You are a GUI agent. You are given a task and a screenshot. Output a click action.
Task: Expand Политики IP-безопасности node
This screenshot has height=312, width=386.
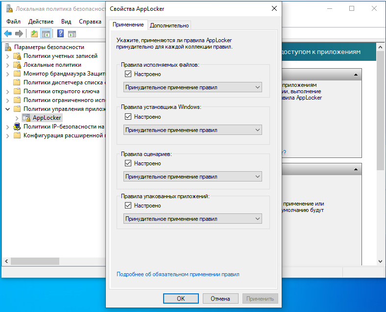pos(8,127)
